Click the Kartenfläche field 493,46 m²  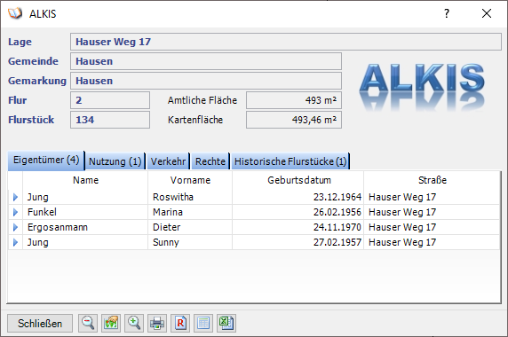[294, 120]
